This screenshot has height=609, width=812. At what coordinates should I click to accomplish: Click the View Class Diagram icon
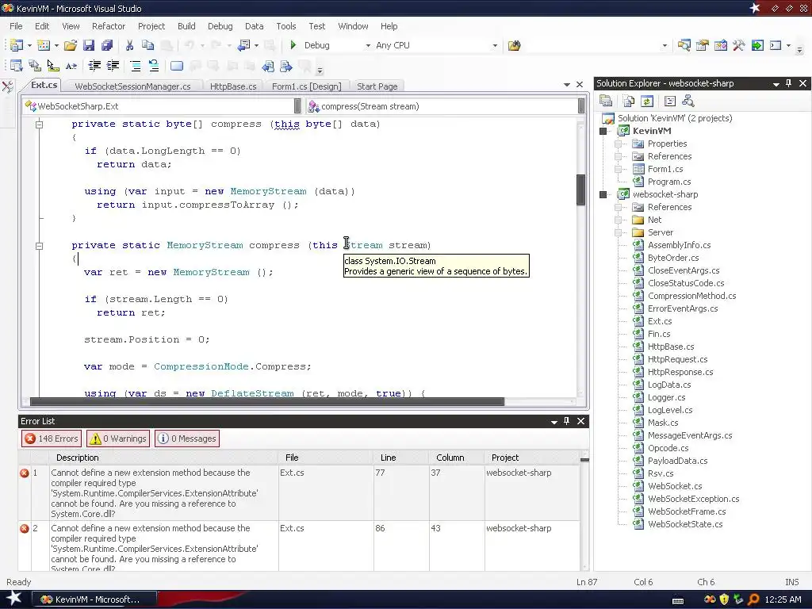(x=688, y=101)
